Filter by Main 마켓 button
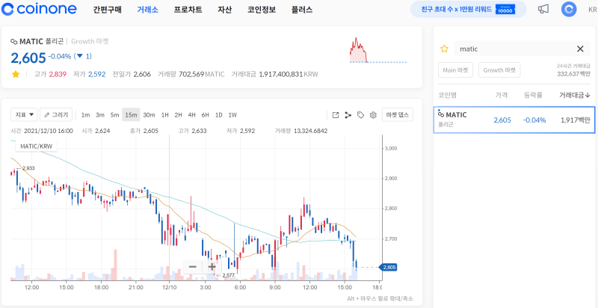 pyautogui.click(x=455, y=70)
